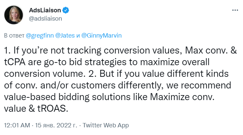This screenshot has height=135, width=243.
Task: Click the date 15 янв. 2022 г.
Action: [56, 126]
